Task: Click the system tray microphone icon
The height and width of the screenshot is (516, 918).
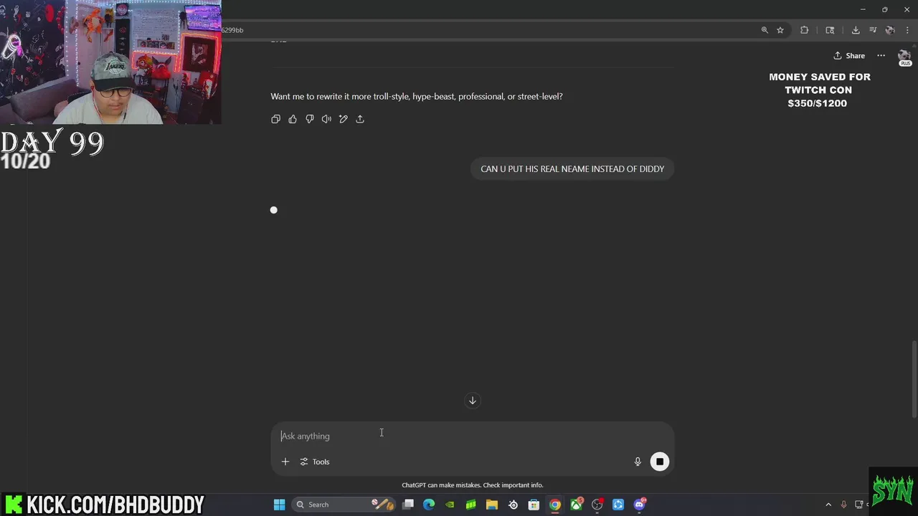Action: 843,505
